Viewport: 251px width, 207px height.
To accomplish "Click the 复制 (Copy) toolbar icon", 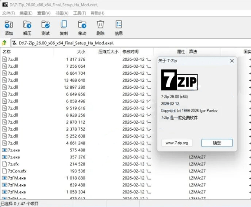I will pyautogui.click(x=64, y=24).
